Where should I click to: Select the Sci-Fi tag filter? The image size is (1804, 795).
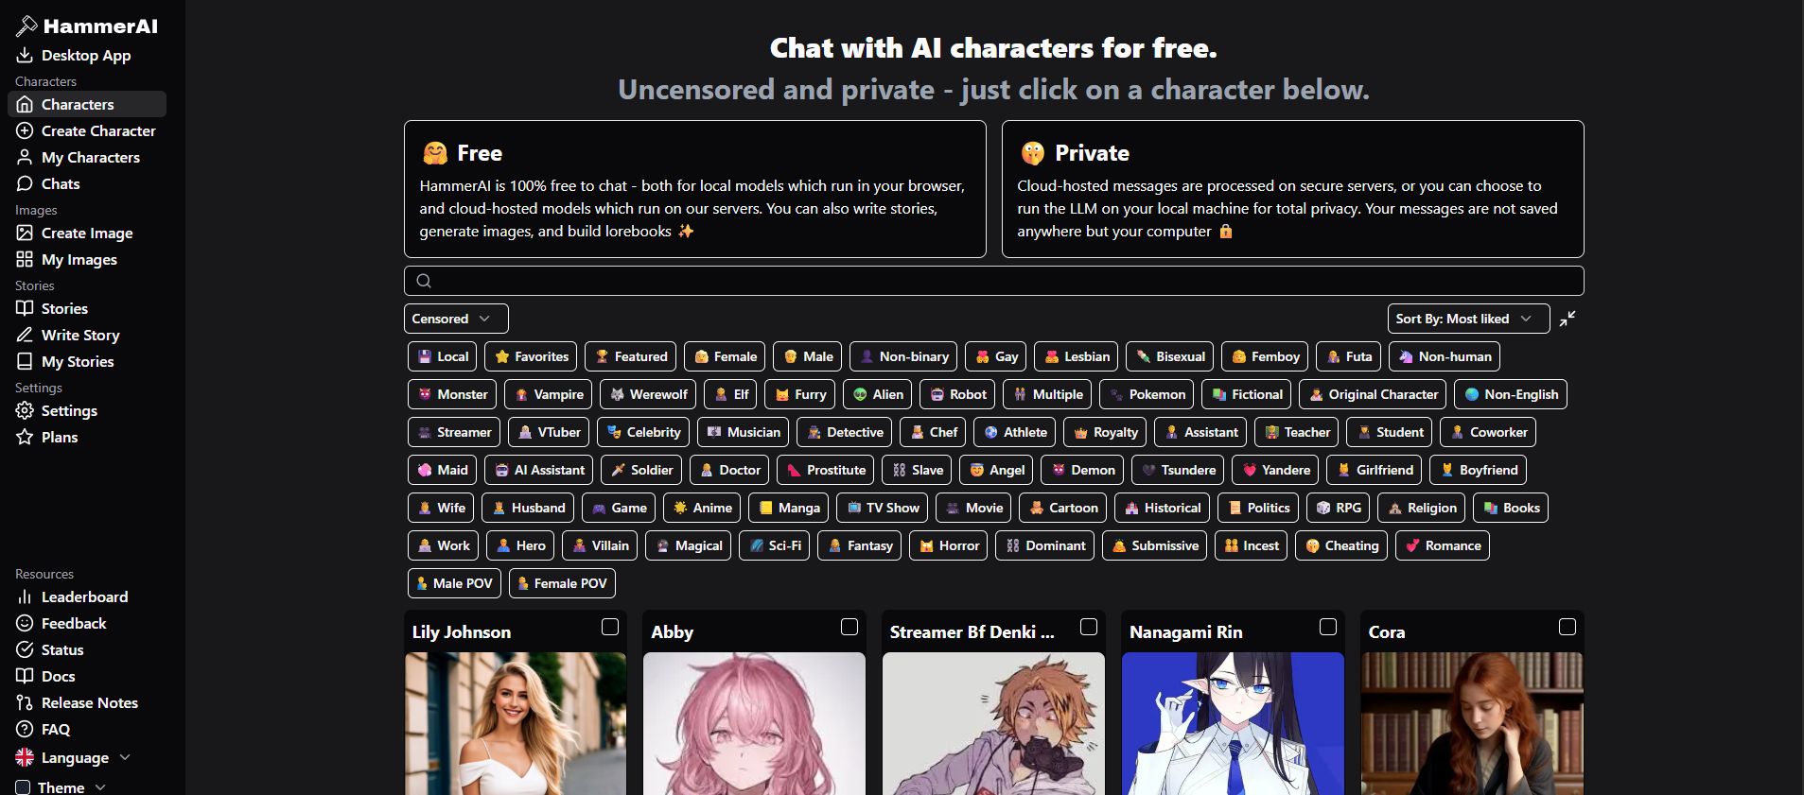pos(774,545)
